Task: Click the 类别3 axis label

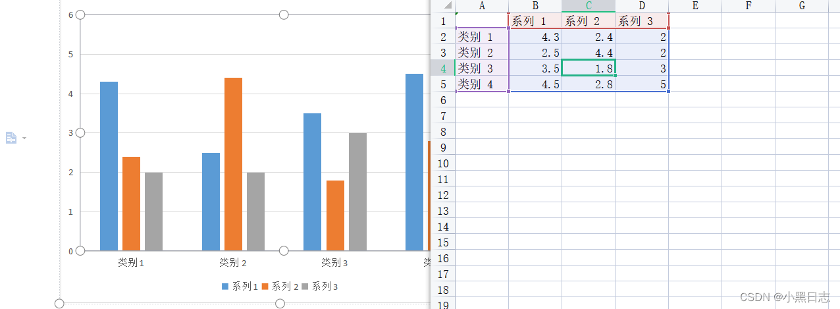Action: click(x=334, y=263)
